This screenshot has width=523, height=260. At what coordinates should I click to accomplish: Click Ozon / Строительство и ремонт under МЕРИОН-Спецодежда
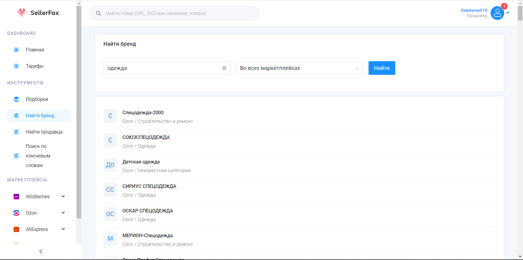click(x=158, y=244)
